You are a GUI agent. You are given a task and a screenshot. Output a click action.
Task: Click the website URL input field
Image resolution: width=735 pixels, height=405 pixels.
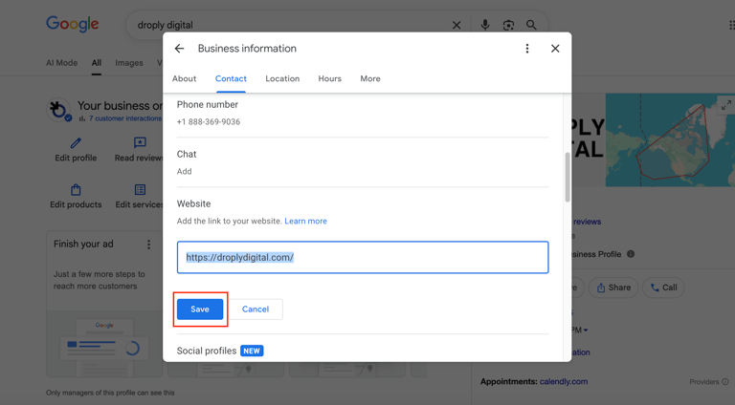(363, 257)
